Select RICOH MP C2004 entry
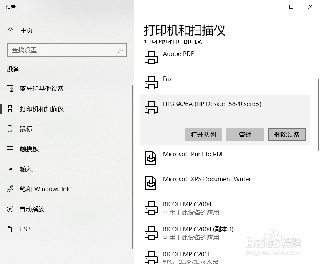 tap(225, 208)
